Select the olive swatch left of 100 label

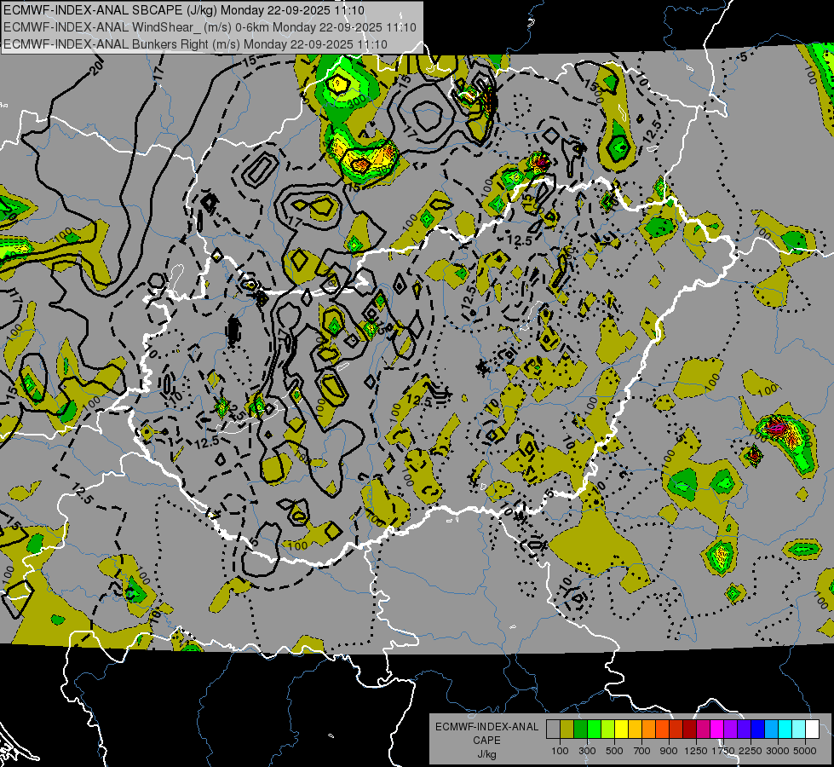567,729
